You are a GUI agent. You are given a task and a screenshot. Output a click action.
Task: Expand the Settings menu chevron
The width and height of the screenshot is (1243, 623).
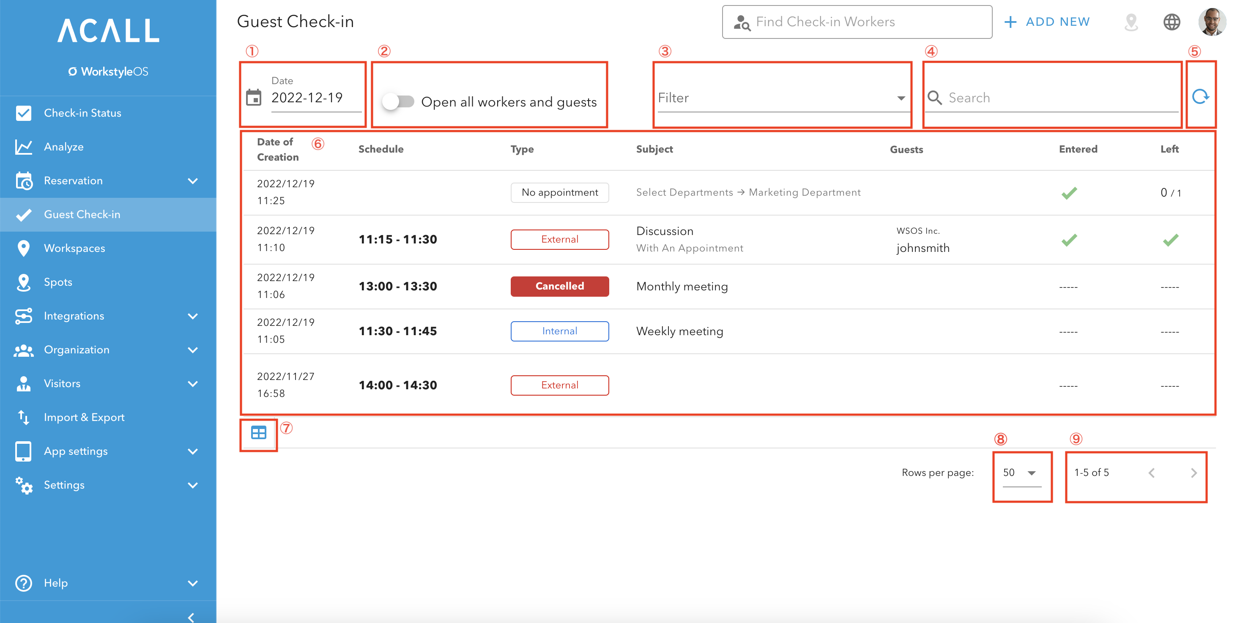pyautogui.click(x=192, y=485)
